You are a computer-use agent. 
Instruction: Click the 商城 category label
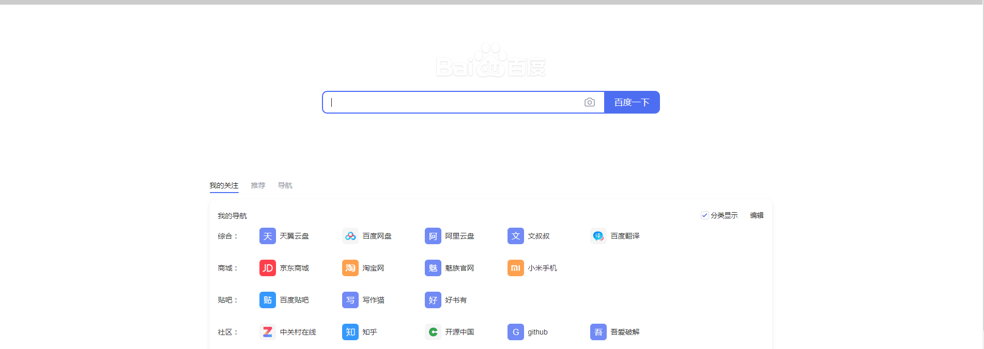[227, 268]
